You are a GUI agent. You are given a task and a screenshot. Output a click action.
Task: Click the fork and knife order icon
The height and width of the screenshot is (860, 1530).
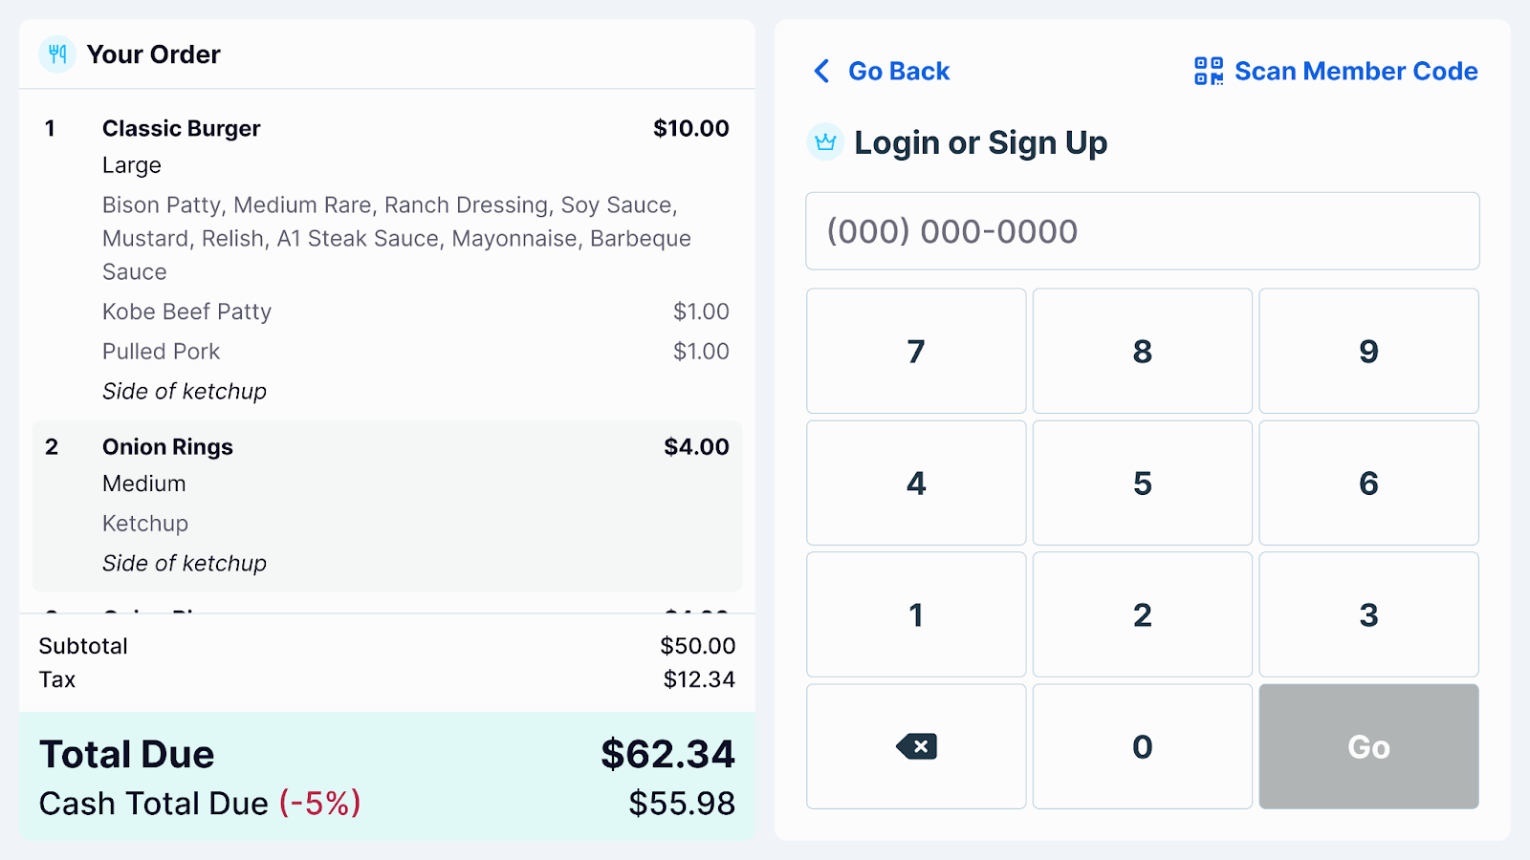click(57, 54)
